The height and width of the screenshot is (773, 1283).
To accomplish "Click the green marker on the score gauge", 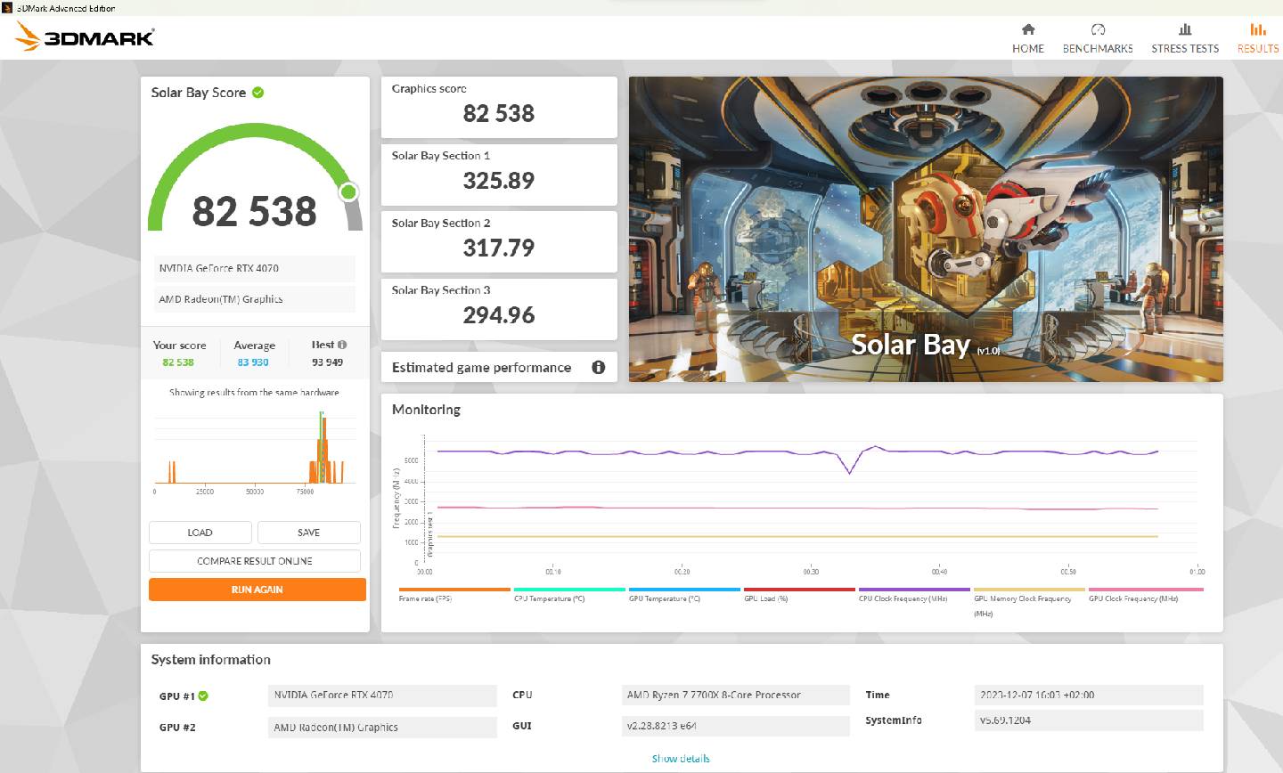I will 349,191.
